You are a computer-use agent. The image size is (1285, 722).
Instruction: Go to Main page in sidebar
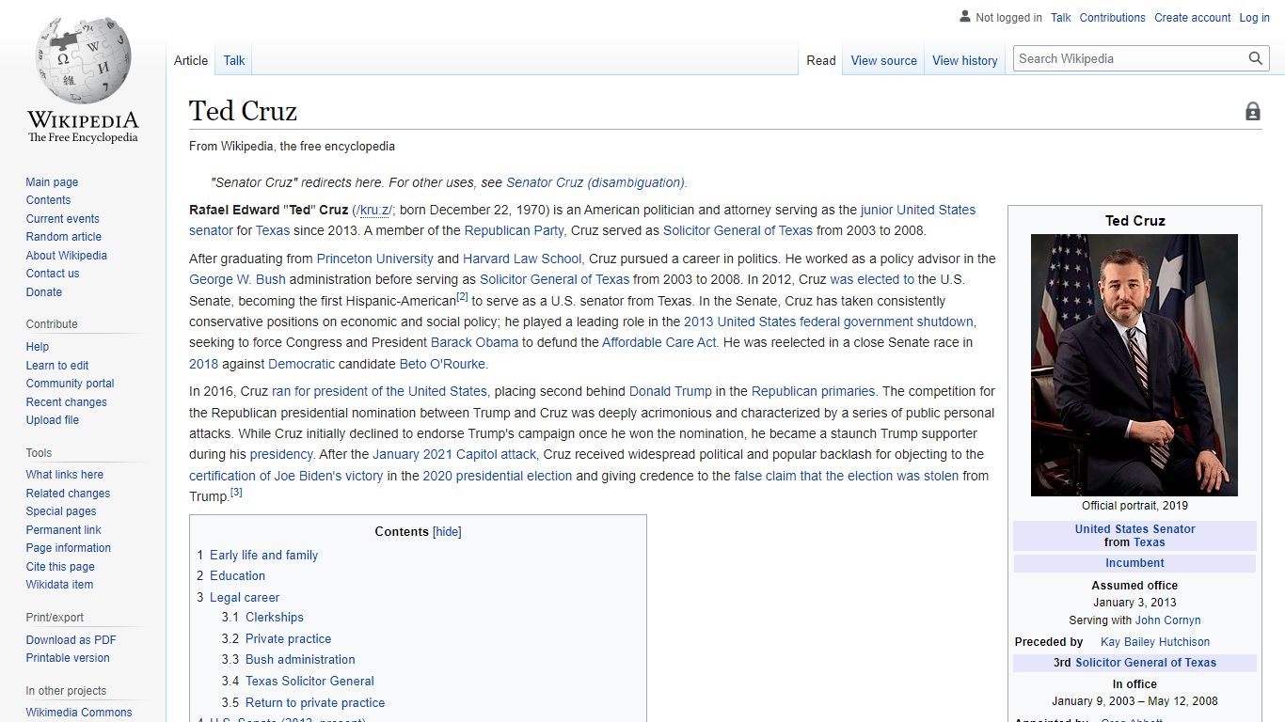[52, 182]
